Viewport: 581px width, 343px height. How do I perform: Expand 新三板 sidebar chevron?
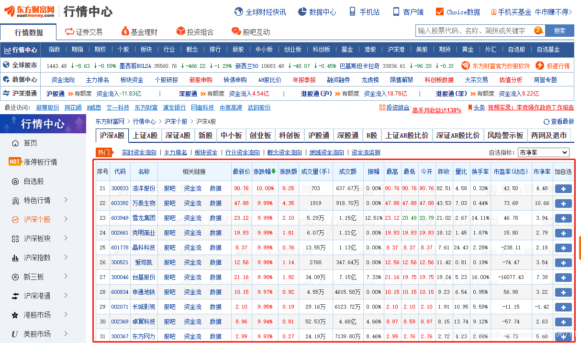[x=66, y=277]
